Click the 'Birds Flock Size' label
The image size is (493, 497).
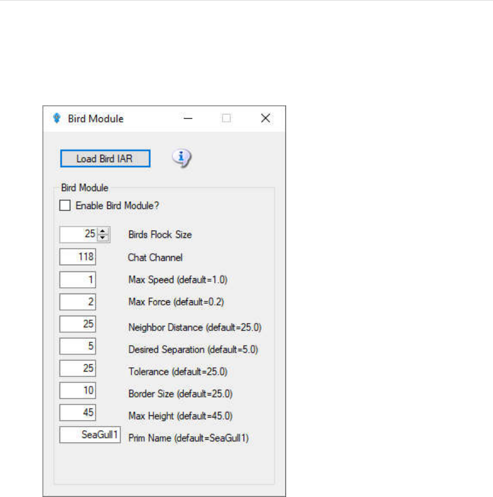[160, 235]
